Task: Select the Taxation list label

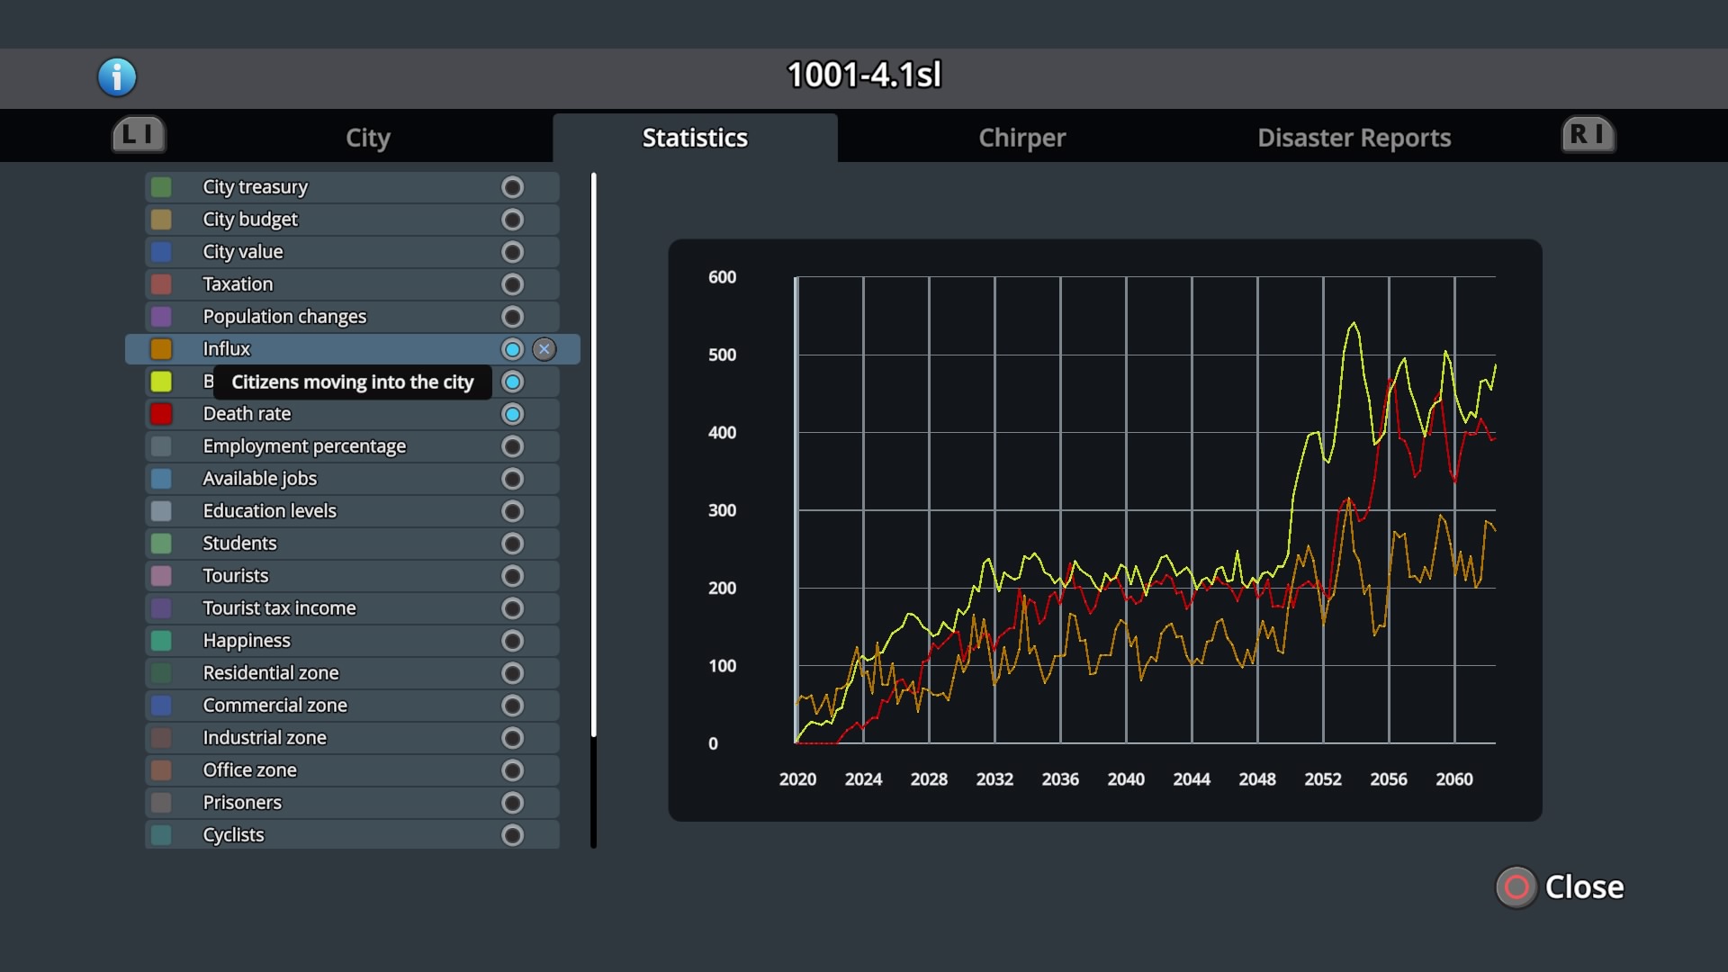Action: 238,284
